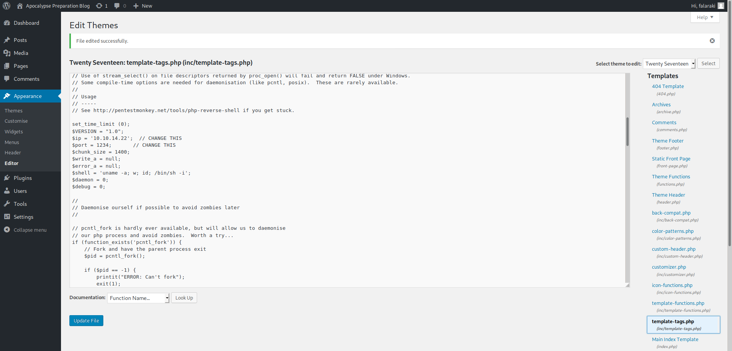Open the Theme Functions file link

coord(671,176)
